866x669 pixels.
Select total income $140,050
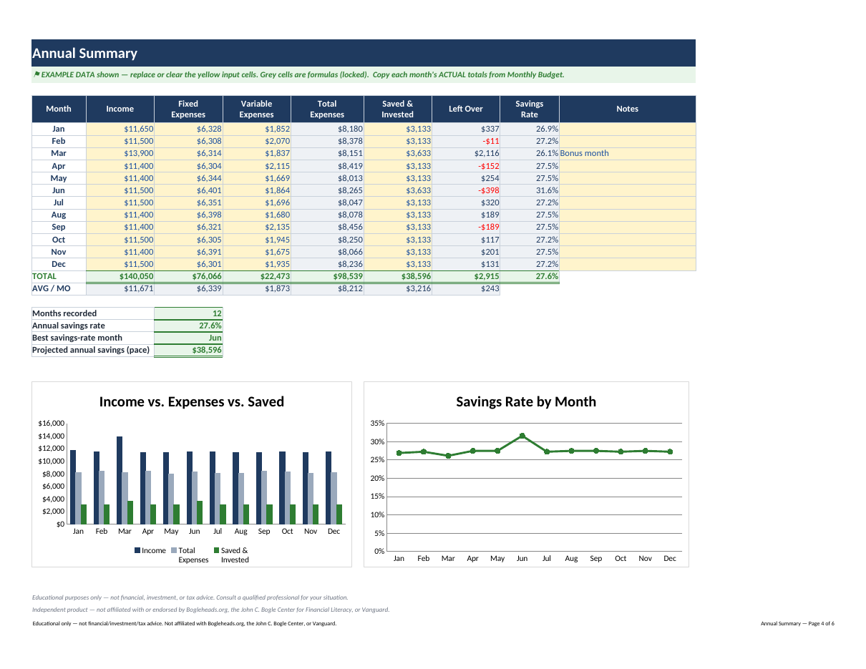click(120, 276)
